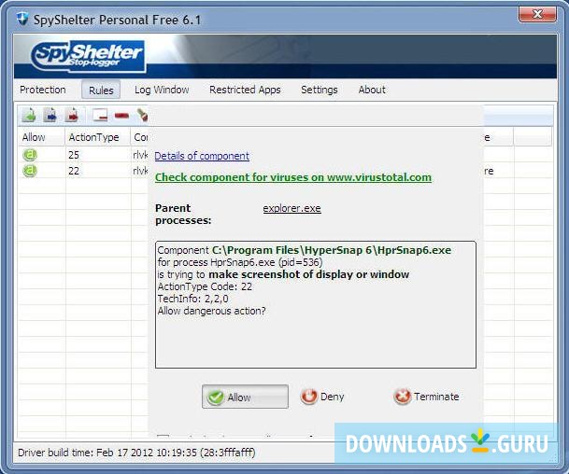Open the Protection tab
The height and width of the screenshot is (474, 569).
(43, 90)
